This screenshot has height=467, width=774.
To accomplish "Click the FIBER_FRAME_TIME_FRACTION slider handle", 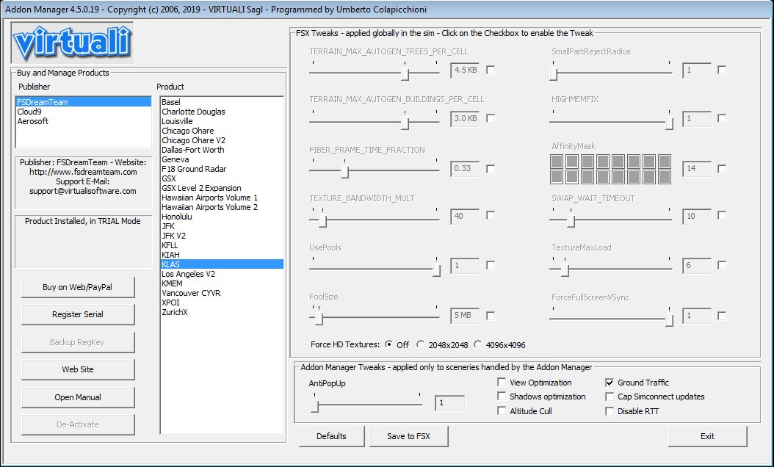I will click(345, 171).
